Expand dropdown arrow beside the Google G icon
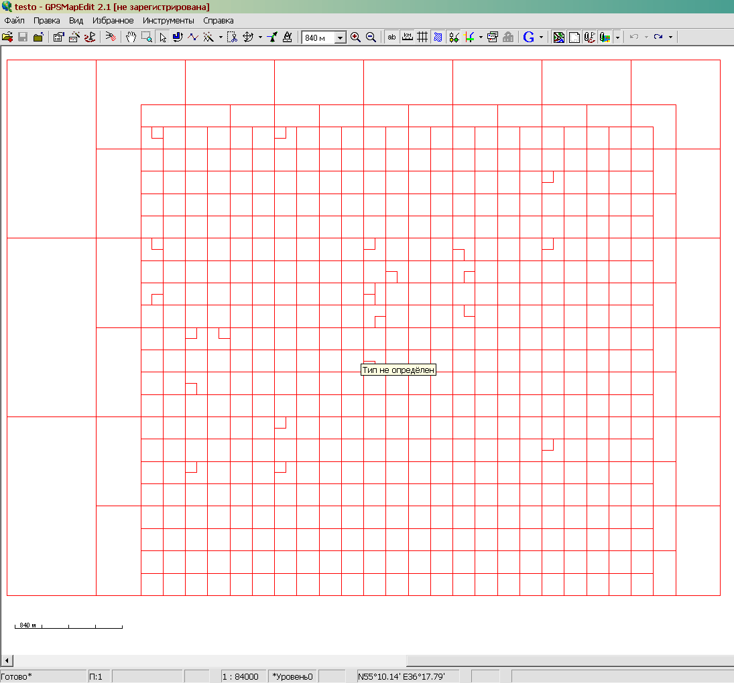The image size is (734, 683). [x=541, y=37]
